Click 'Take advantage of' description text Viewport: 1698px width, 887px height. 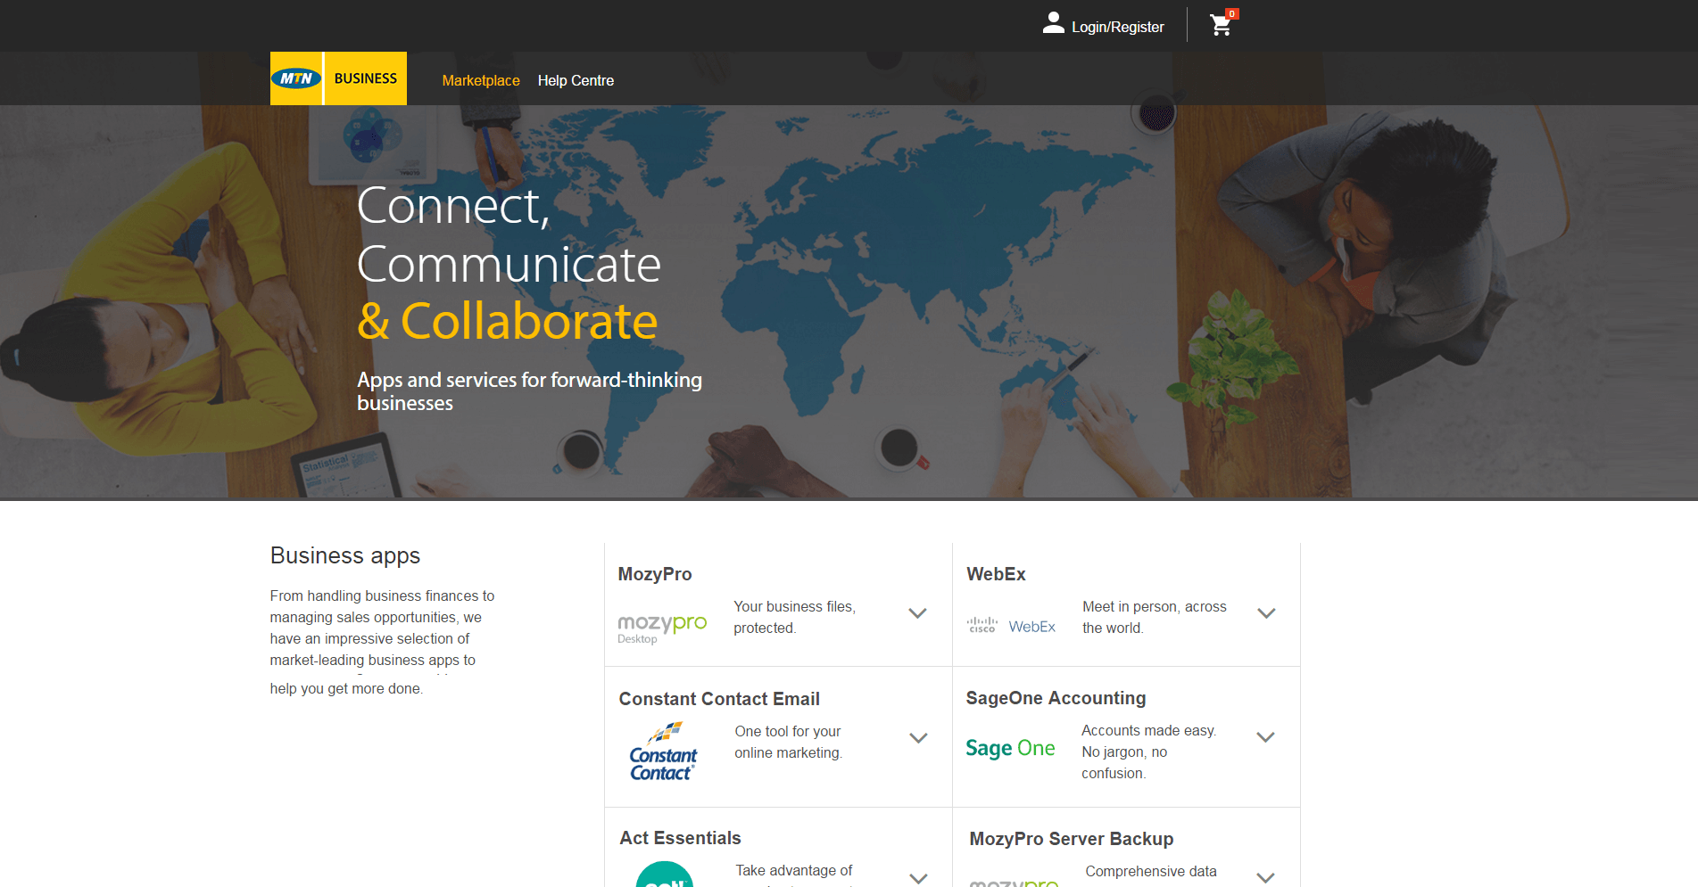point(793,870)
